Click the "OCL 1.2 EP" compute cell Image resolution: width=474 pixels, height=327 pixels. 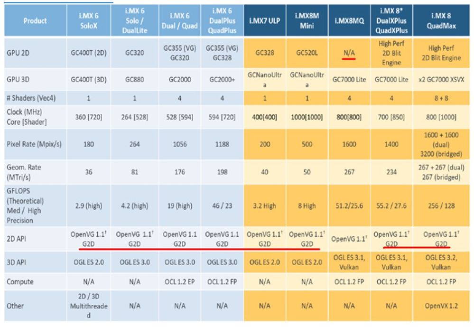click(179, 281)
